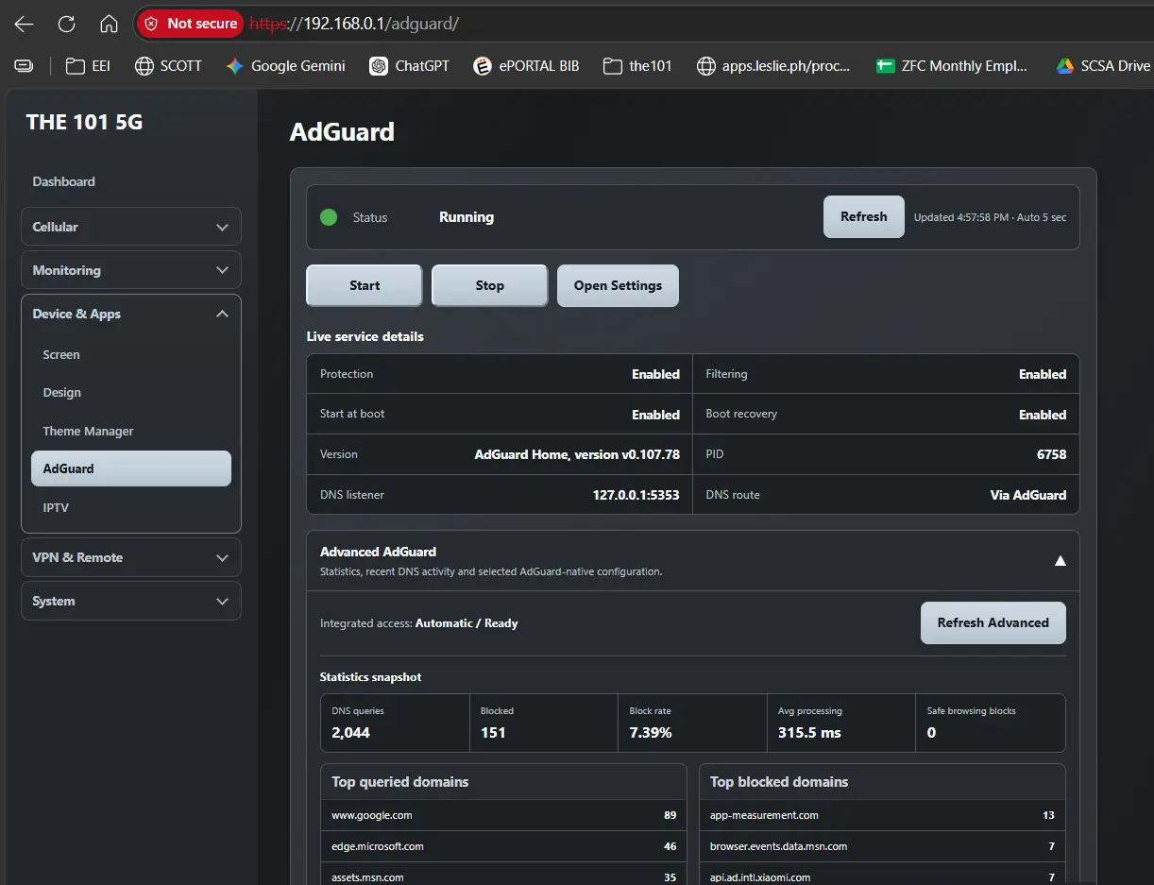Screen dimensions: 1154x885
Task: Open the SCOTT bookmark
Action: pos(168,66)
